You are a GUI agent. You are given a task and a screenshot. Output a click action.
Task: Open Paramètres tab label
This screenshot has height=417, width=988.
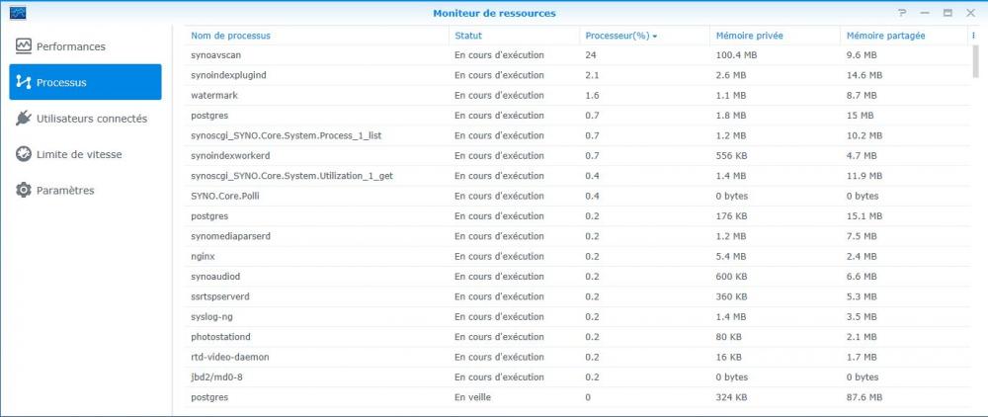(x=65, y=191)
